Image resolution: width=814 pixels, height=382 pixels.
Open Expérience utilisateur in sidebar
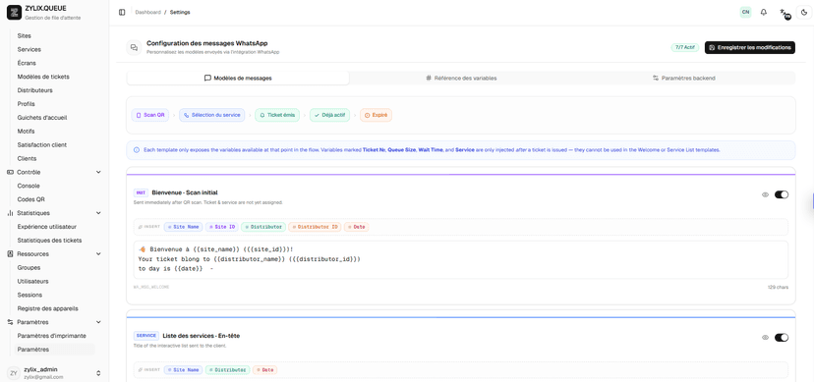[47, 227]
